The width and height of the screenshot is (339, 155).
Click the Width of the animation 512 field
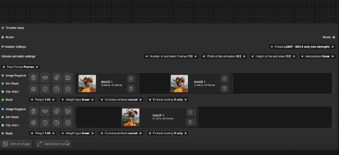(x=224, y=56)
